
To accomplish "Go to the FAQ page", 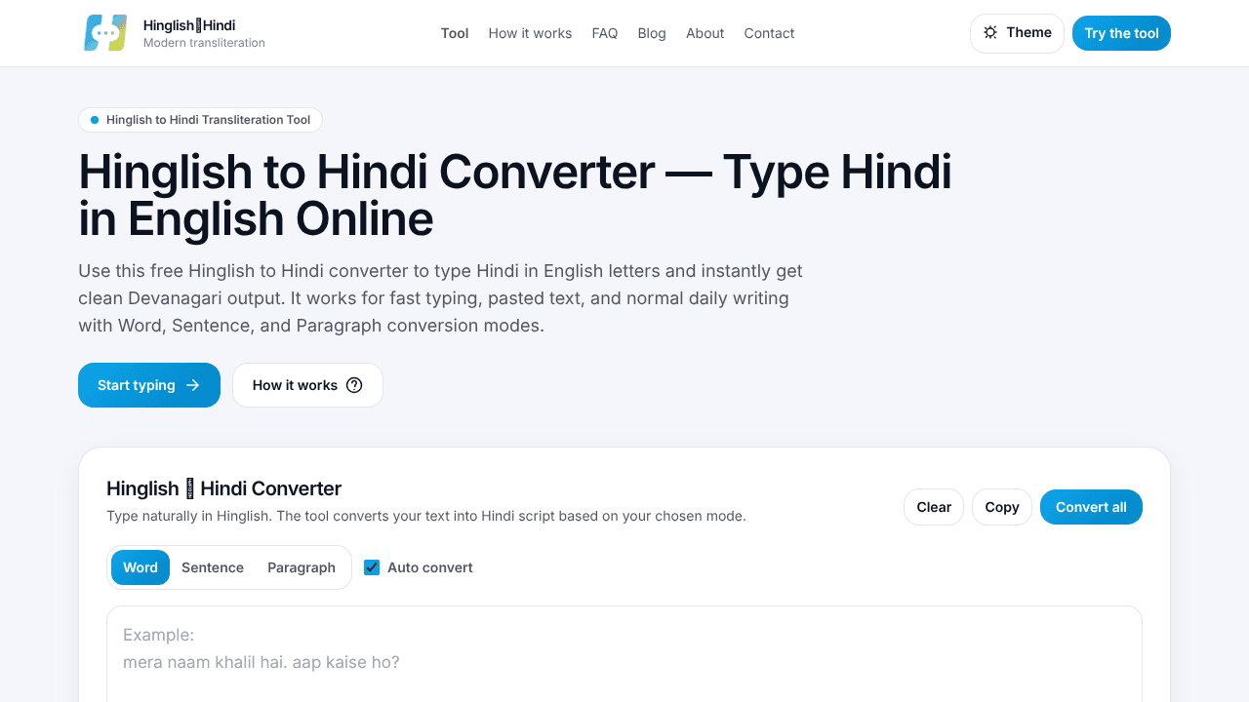I will pyautogui.click(x=605, y=33).
